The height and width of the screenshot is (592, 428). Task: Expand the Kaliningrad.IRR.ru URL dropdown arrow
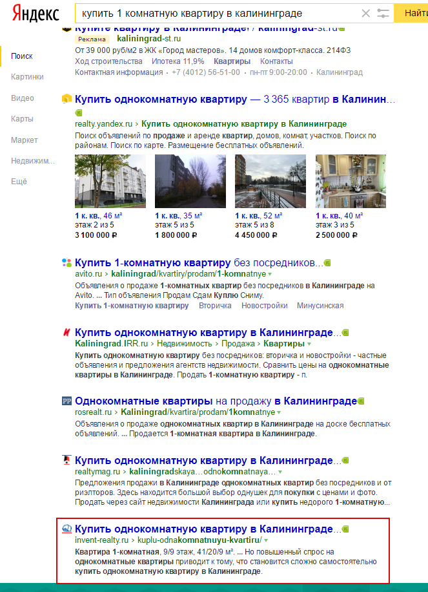tap(309, 344)
